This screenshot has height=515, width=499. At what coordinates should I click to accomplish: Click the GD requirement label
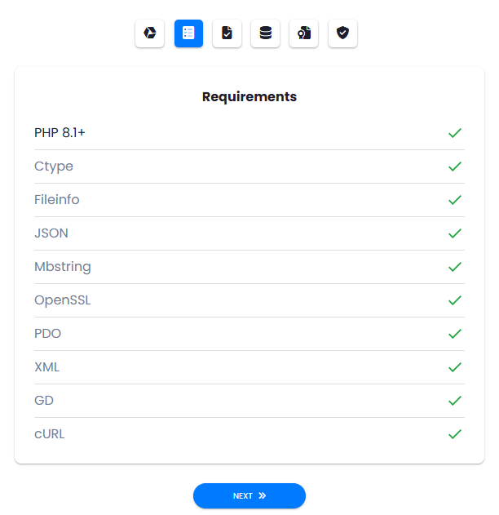tap(44, 401)
